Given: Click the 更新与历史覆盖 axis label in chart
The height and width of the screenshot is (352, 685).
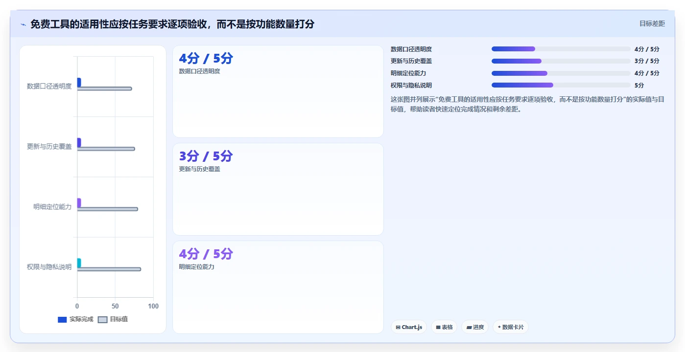Looking at the screenshot, I should point(49,147).
